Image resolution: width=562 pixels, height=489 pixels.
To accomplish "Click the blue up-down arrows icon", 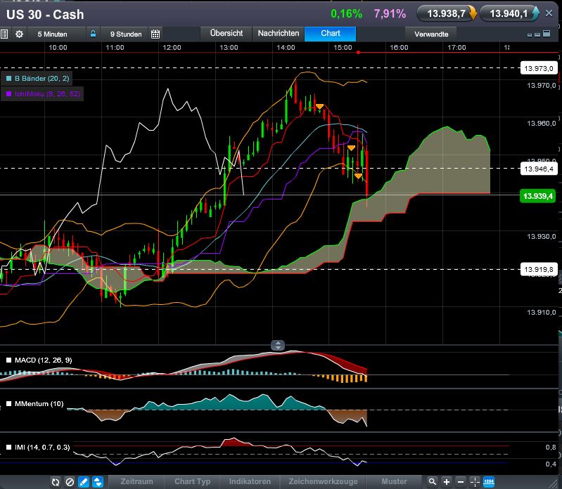I will point(98,482).
